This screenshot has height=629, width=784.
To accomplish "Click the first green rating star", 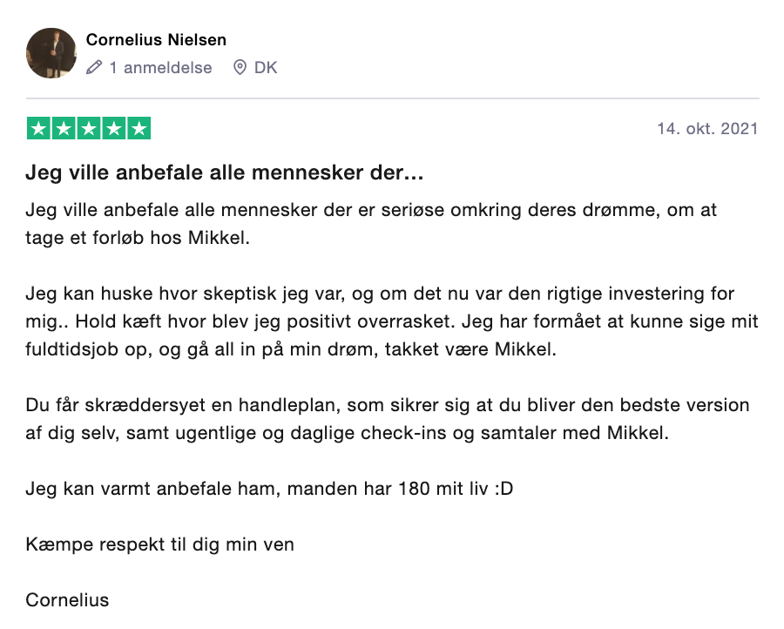I will click(38, 129).
